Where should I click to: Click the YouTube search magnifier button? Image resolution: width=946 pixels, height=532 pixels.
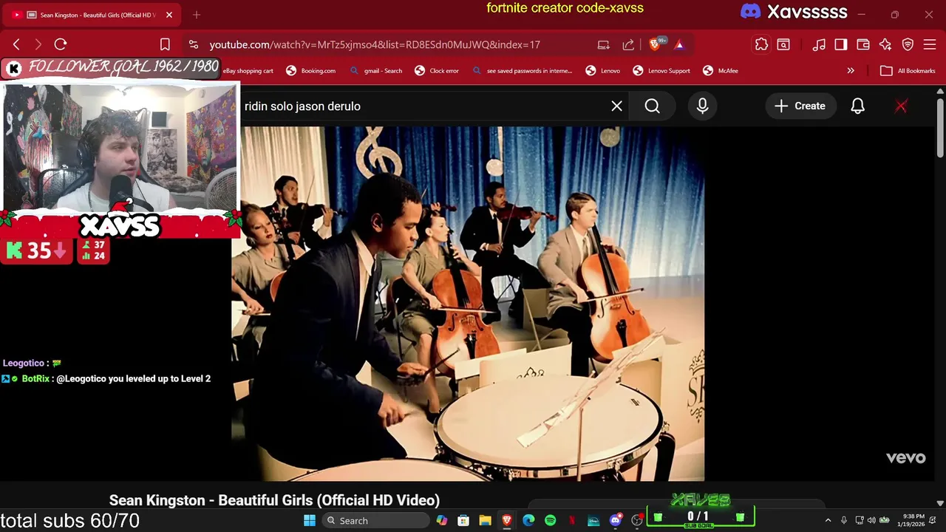pyautogui.click(x=652, y=106)
